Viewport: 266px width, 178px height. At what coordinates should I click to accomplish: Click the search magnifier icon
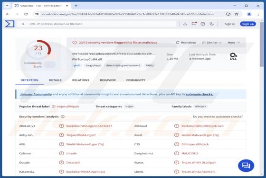23,24
